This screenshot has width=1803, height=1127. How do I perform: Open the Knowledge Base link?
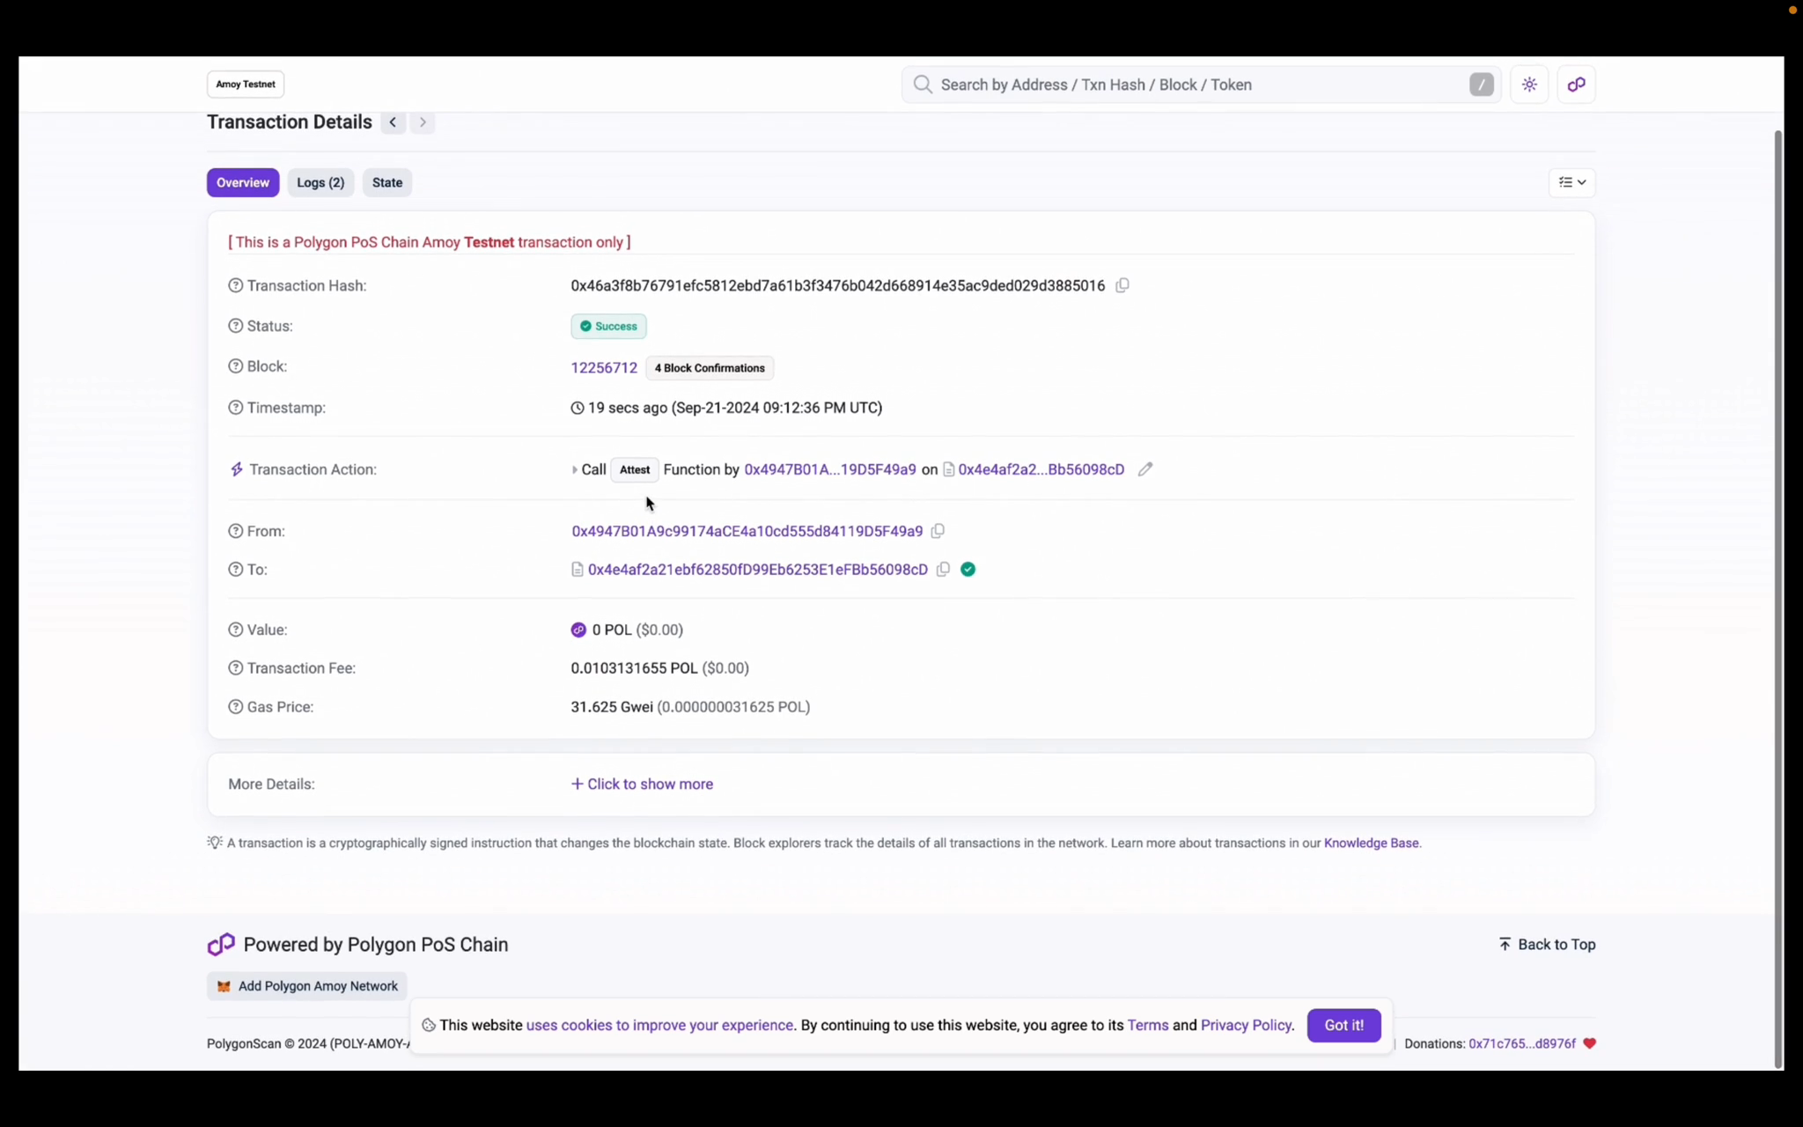point(1371,843)
